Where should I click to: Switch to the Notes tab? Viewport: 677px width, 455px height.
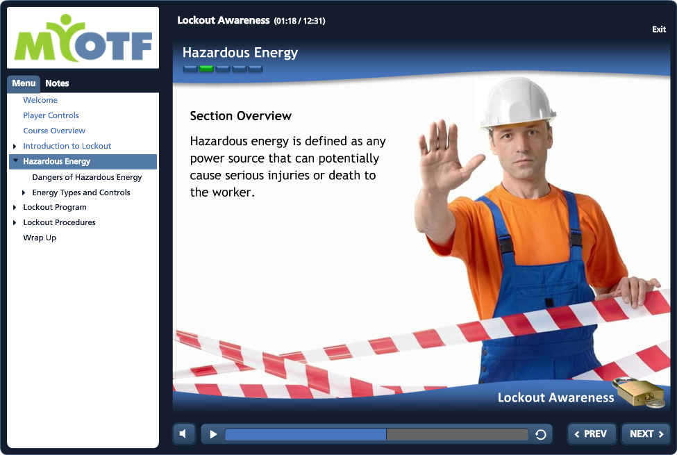pyautogui.click(x=57, y=83)
